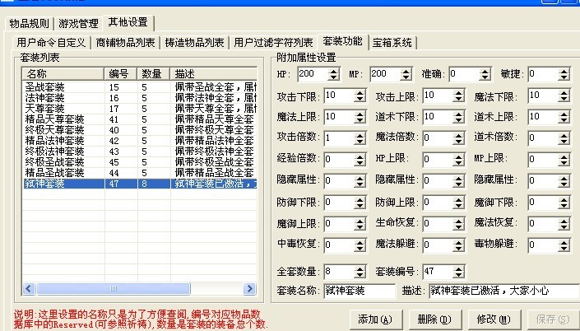This screenshot has width=580, height=331.
Task: Switch to the 物品规则 tab
Action: pyautogui.click(x=30, y=24)
